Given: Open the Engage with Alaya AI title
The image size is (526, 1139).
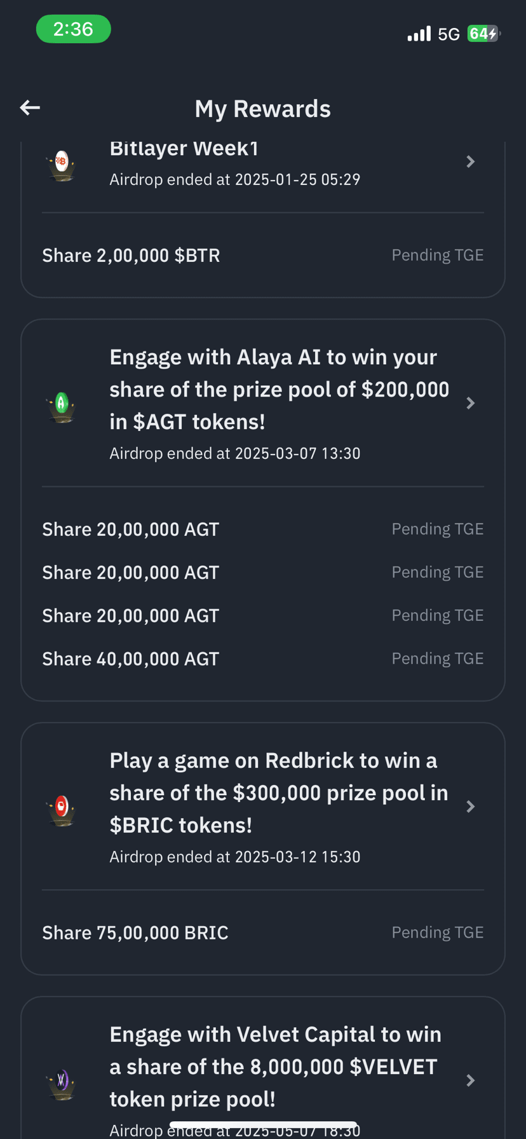Looking at the screenshot, I should (280, 389).
